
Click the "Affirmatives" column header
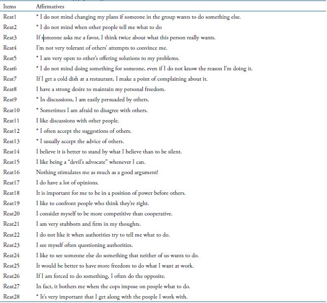coord(50,7)
